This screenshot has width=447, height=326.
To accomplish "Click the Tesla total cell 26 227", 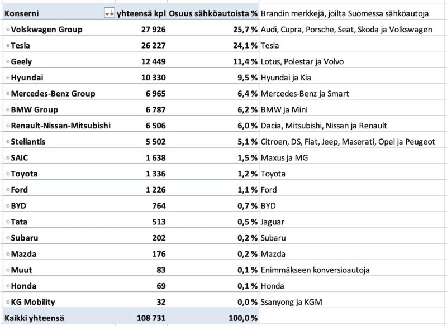I will coord(148,46).
